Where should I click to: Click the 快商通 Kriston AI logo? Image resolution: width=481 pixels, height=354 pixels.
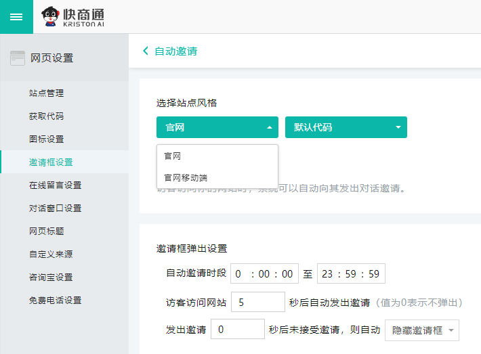73,17
